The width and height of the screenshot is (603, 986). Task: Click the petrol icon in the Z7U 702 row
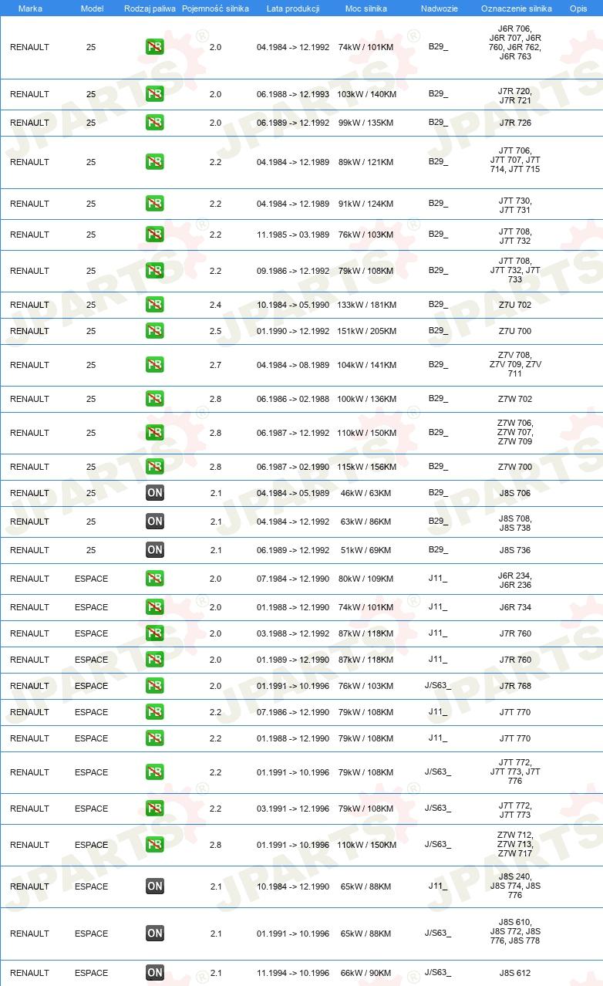click(x=155, y=305)
